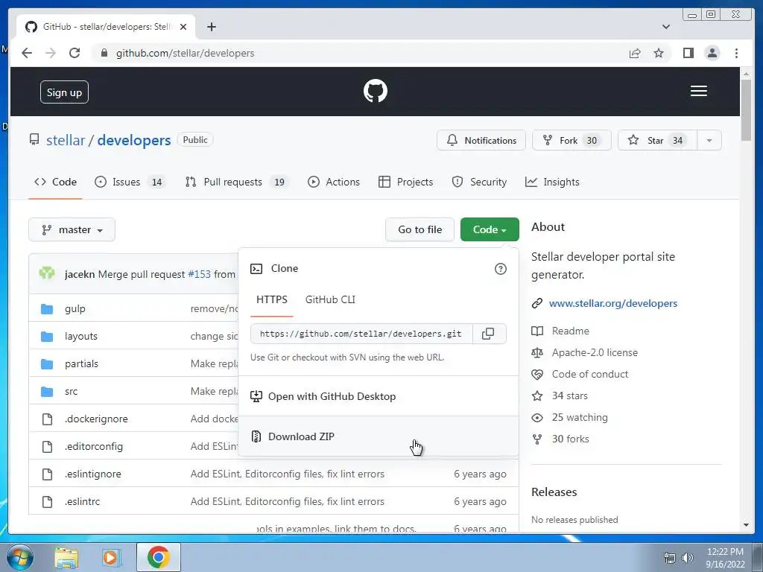Image resolution: width=763 pixels, height=572 pixels.
Task: Open Windows Explorer from the taskbar
Action: pos(66,558)
